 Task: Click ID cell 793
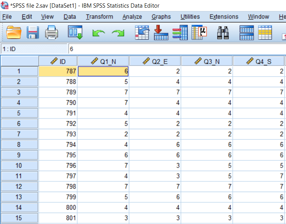coord(58,134)
